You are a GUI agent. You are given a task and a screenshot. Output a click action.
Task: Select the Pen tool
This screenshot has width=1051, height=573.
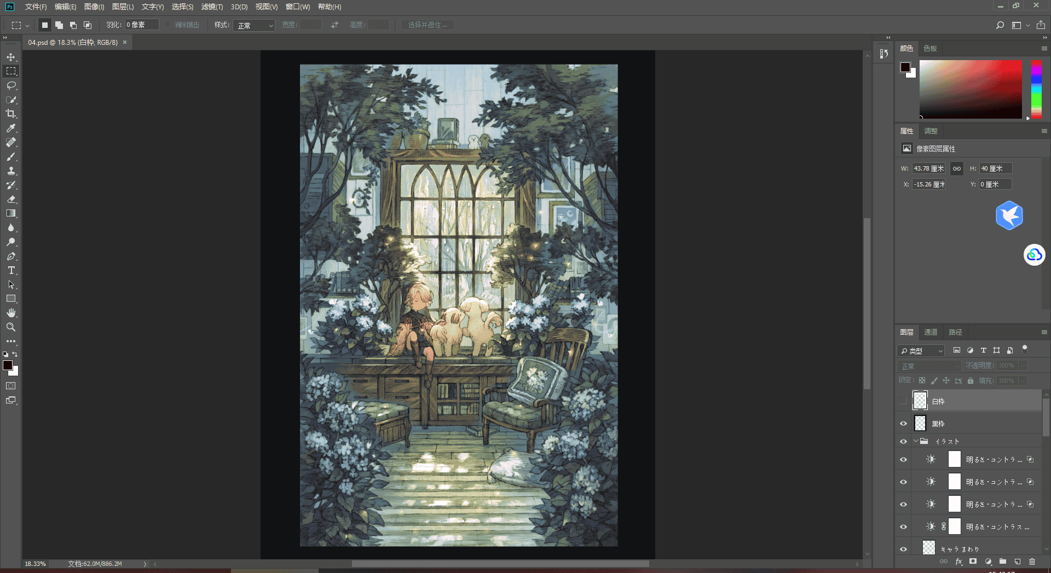point(11,256)
